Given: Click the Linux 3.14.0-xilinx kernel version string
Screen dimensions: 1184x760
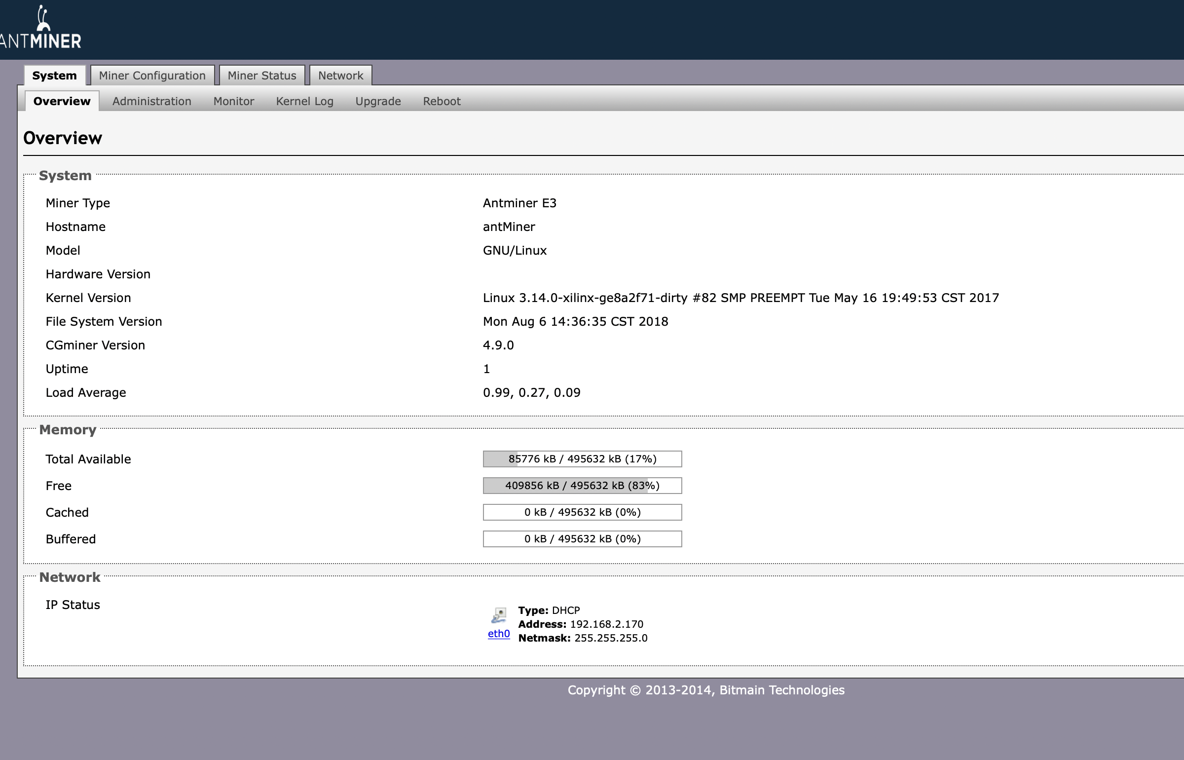Looking at the screenshot, I should [741, 298].
